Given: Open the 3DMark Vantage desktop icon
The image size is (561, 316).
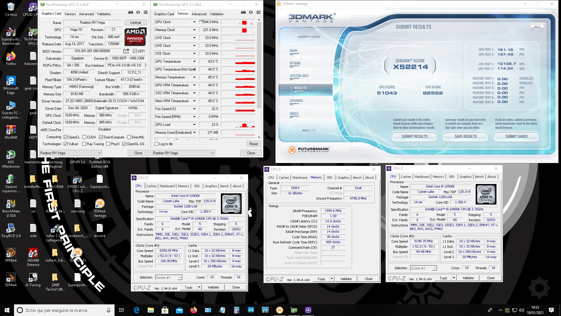Looking at the screenshot, I should [100, 208].
